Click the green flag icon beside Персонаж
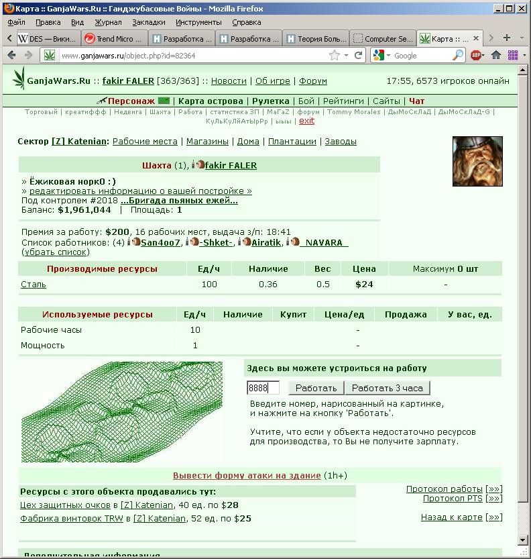The height and width of the screenshot is (559, 531). point(164,101)
